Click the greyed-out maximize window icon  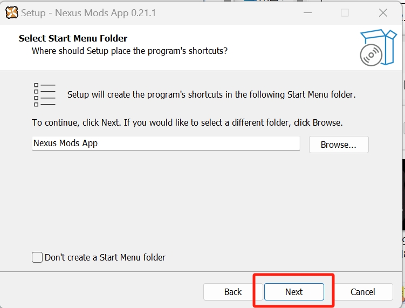pyautogui.click(x=345, y=12)
